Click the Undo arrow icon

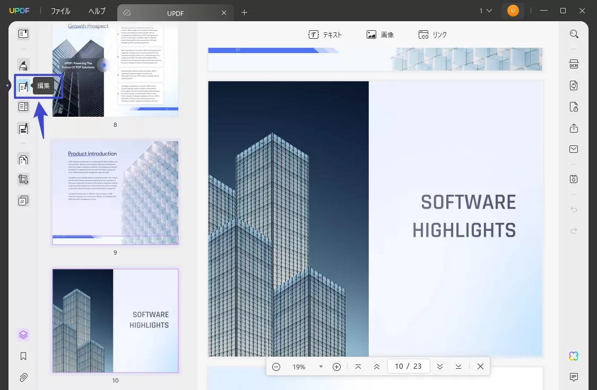click(574, 210)
